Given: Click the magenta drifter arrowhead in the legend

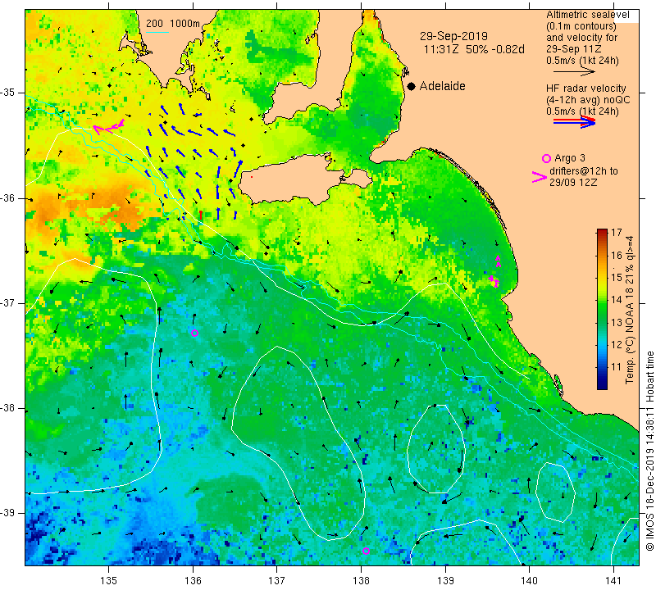Looking at the screenshot, I should point(539,177).
